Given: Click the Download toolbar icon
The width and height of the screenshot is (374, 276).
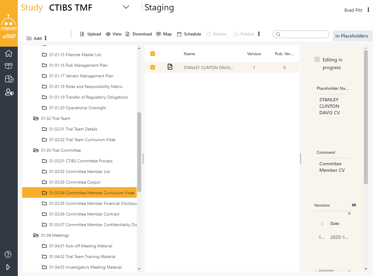Looking at the screenshot, I should (128, 34).
